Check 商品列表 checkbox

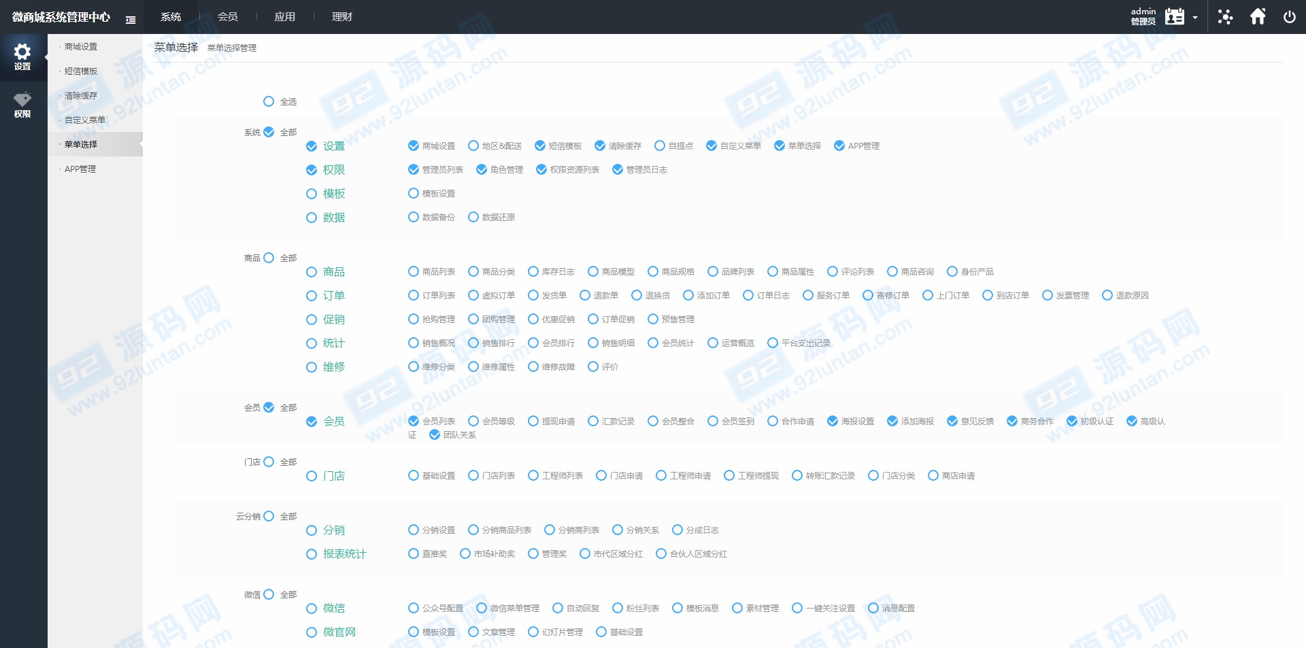pos(414,272)
